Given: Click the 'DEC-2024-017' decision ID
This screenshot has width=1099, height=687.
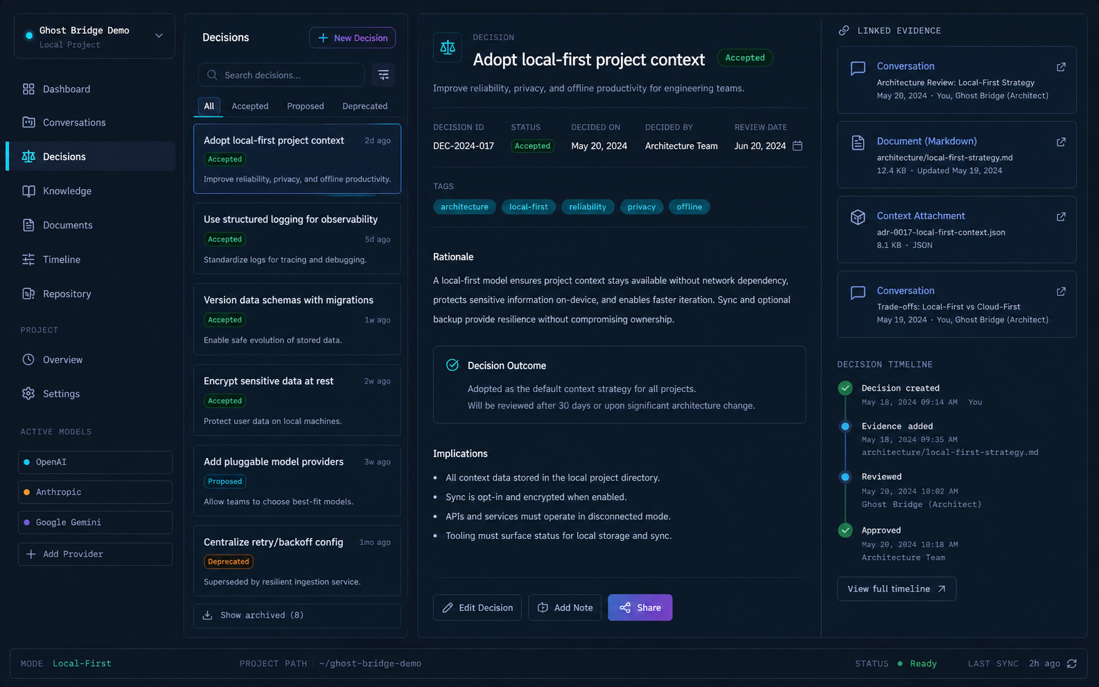Looking at the screenshot, I should [x=464, y=146].
